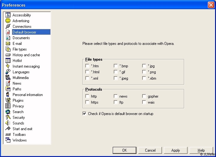This screenshot has width=216, height=157.
Task: Confirm settings with the OK button
Action: tap(124, 150)
